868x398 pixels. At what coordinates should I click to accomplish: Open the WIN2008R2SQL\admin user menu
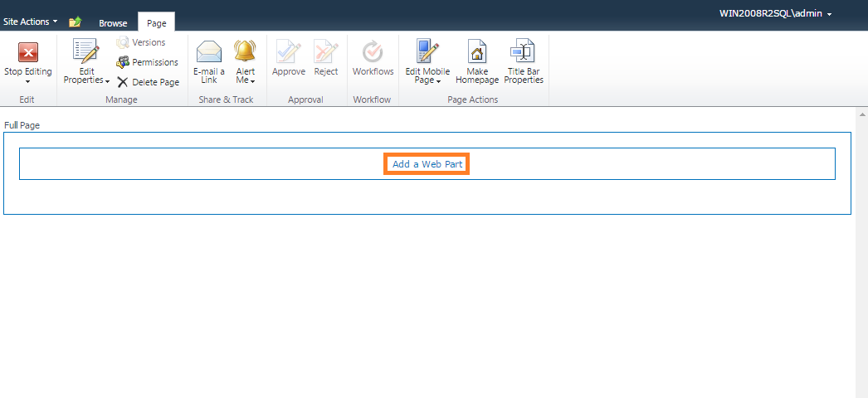tap(775, 14)
